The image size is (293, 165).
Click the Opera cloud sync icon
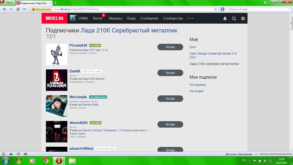(x=11, y=154)
